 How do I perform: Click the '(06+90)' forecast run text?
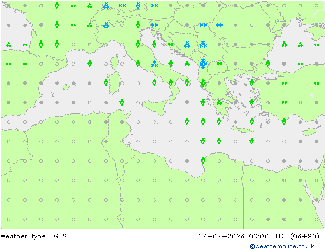click(305, 236)
